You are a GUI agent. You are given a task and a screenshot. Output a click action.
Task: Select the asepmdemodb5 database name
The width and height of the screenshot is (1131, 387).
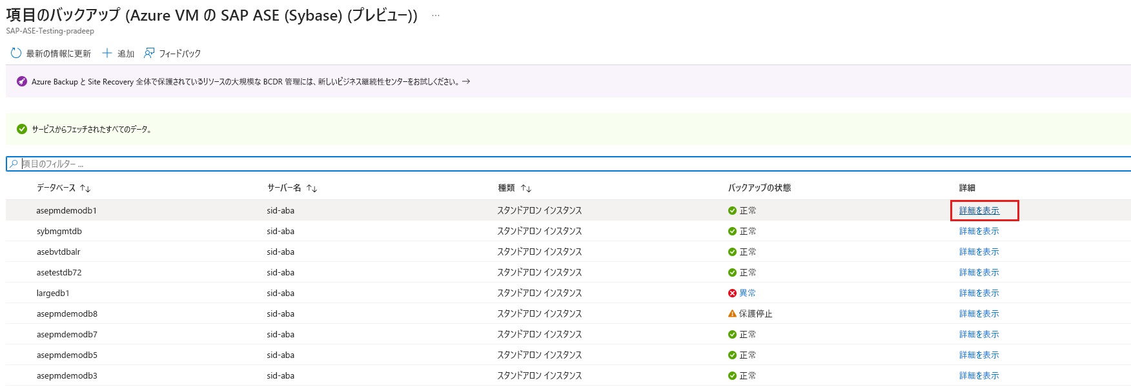pyautogui.click(x=67, y=355)
